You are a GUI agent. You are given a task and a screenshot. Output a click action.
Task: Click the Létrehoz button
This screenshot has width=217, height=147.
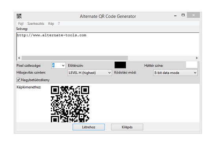[x=89, y=127]
